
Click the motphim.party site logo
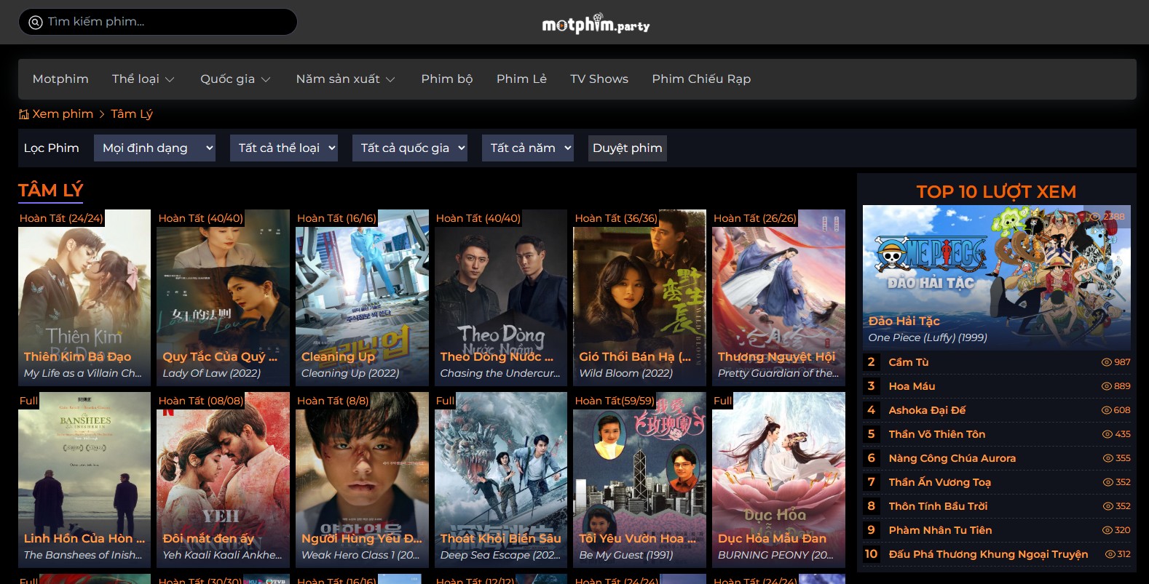[596, 24]
